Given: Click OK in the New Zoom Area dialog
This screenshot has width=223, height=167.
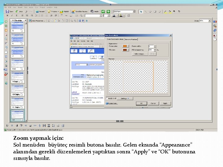Looking at the screenshot, I should tap(141, 103).
